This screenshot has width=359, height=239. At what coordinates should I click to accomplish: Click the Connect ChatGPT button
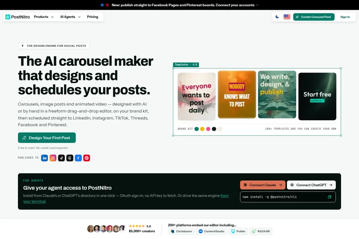tap(312, 185)
